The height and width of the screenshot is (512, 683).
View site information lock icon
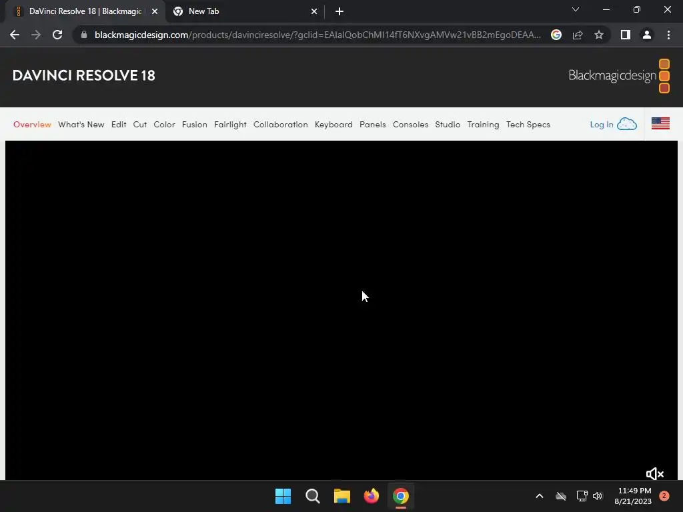click(84, 35)
